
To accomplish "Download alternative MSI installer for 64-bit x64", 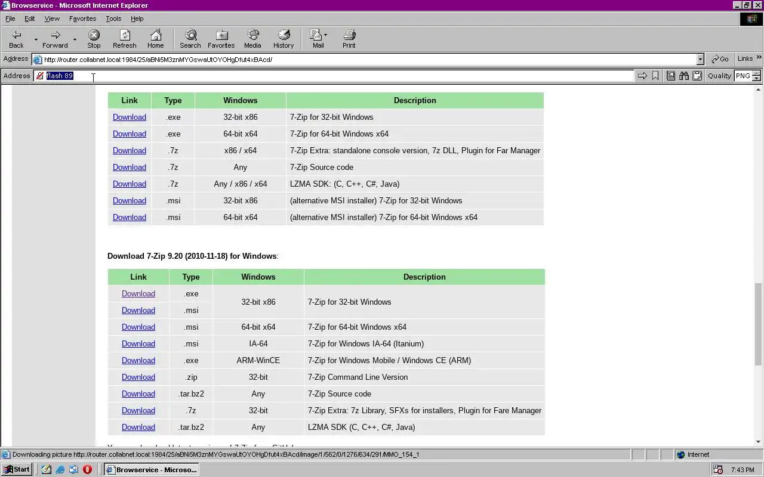I will click(x=130, y=217).
